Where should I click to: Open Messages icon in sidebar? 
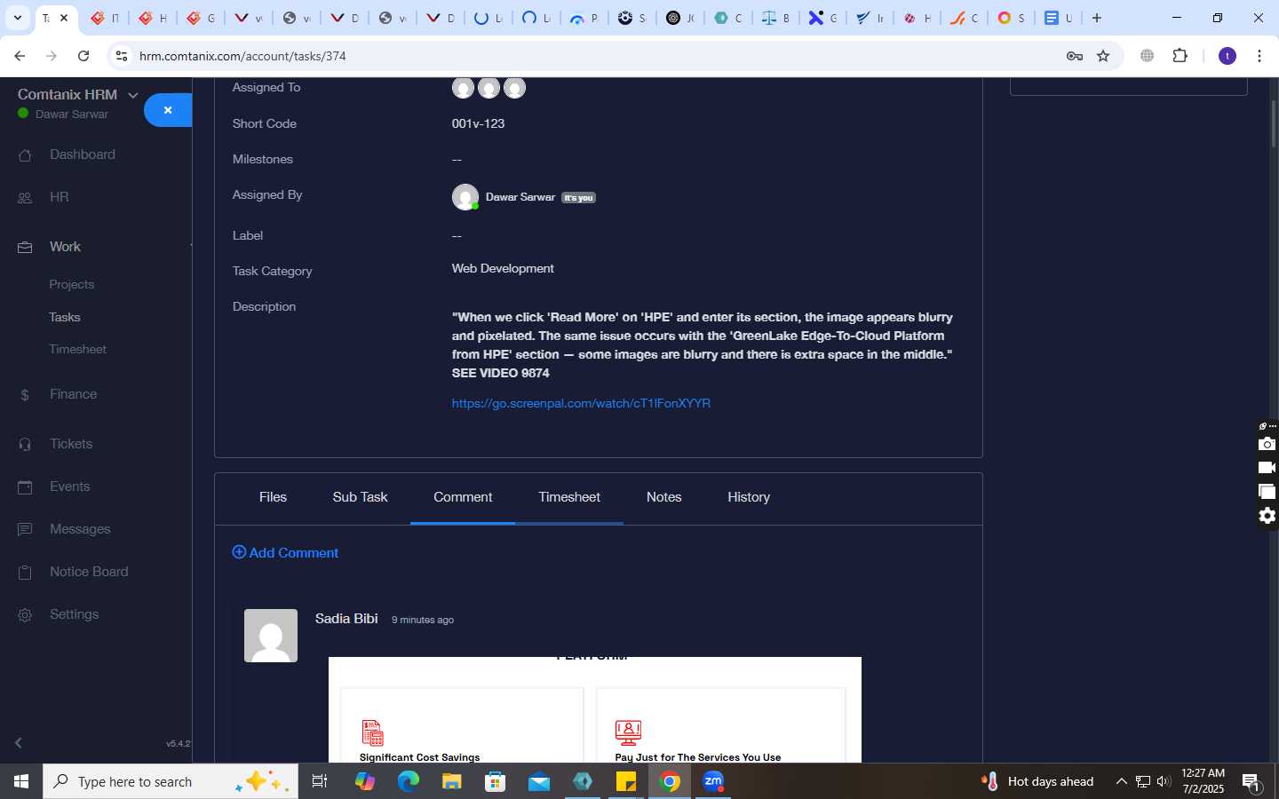pyautogui.click(x=25, y=529)
